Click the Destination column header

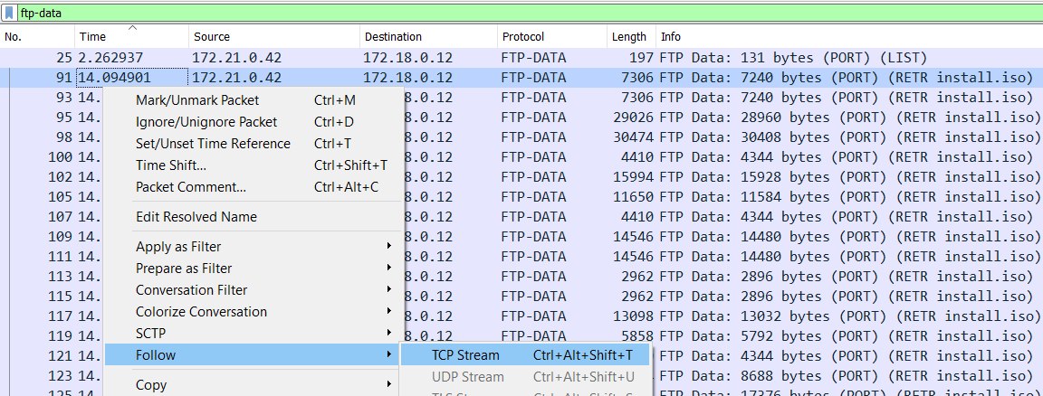tap(429, 37)
